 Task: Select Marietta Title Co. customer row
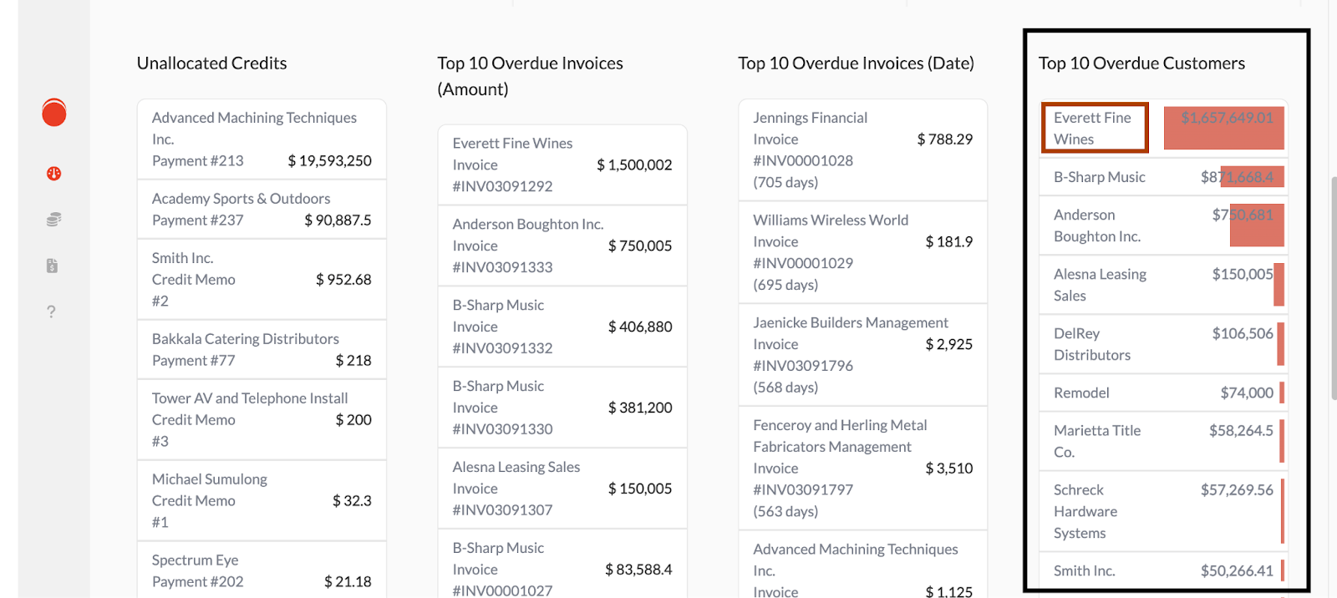click(x=1163, y=441)
